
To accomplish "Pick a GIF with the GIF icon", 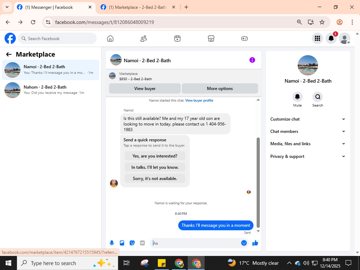I will [x=142, y=243].
